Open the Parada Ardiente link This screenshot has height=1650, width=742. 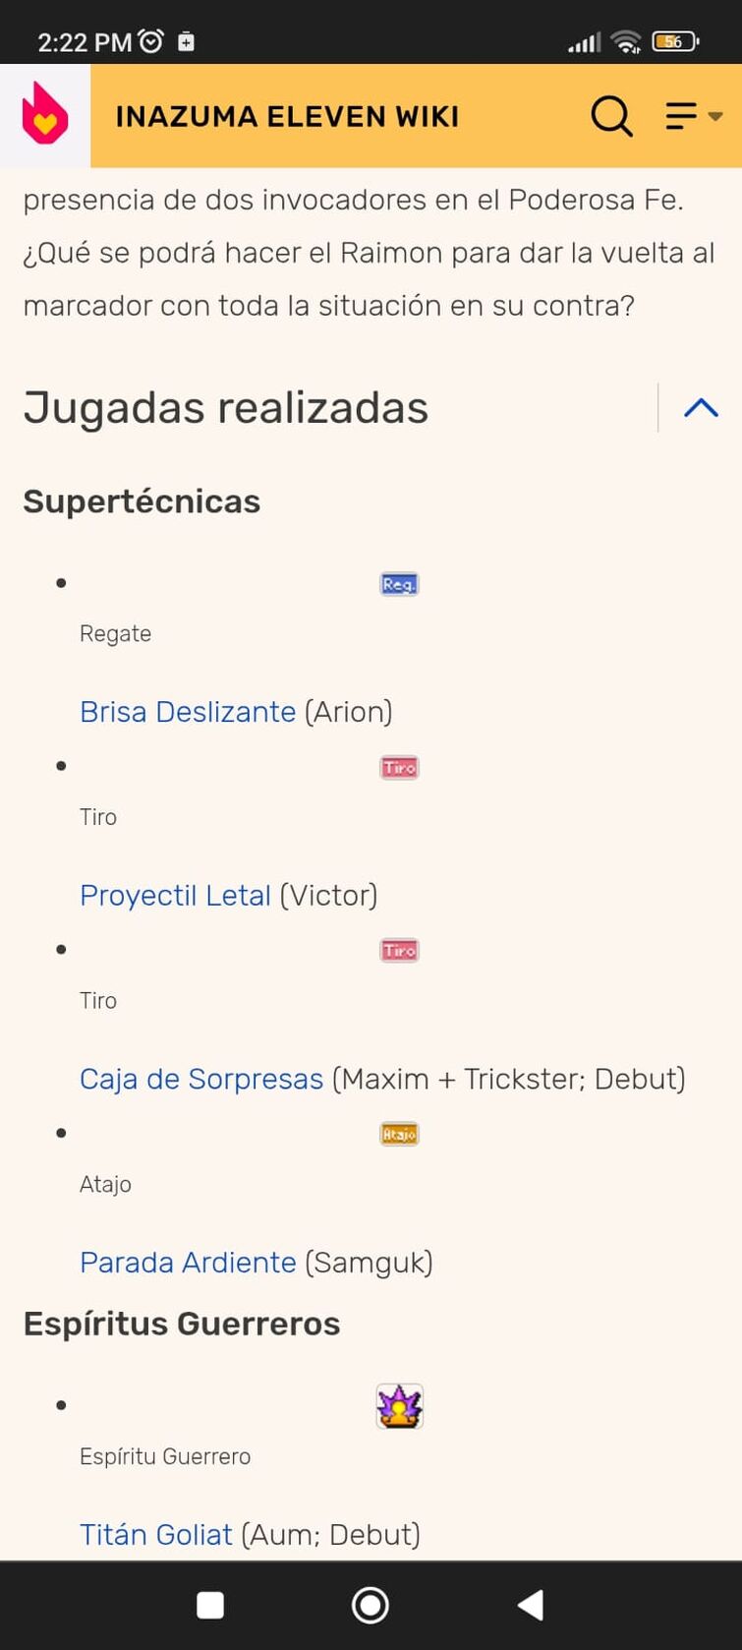point(188,1262)
